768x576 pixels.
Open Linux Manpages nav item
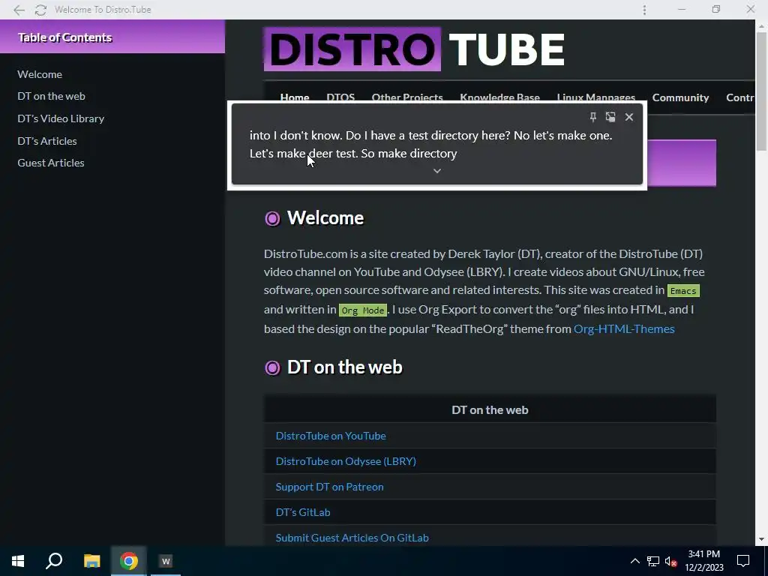tap(595, 97)
